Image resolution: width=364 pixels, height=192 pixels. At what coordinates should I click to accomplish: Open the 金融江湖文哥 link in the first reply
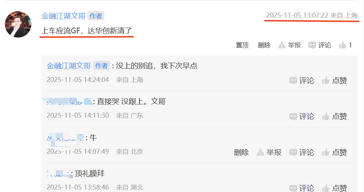tap(69, 66)
